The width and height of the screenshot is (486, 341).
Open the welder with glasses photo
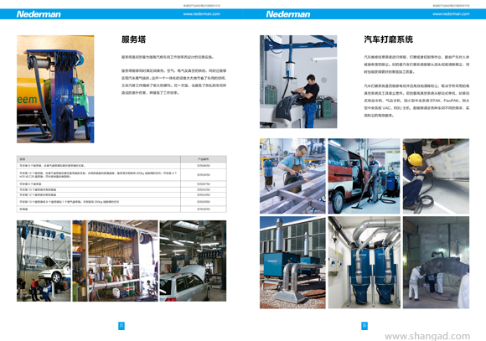click(x=292, y=176)
